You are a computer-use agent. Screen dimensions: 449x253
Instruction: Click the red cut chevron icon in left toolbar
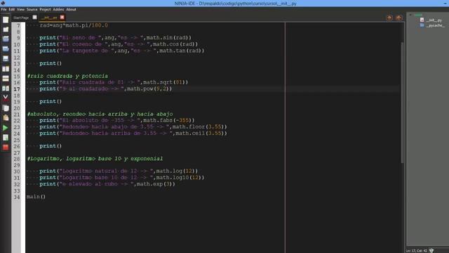(x=6, y=98)
